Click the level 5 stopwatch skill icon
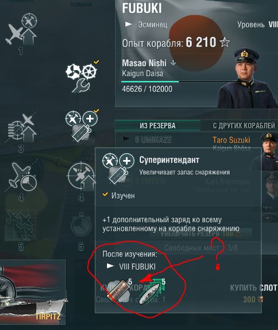Image resolution: width=278 pixels, height=330 pixels. pyautogui.click(x=81, y=225)
